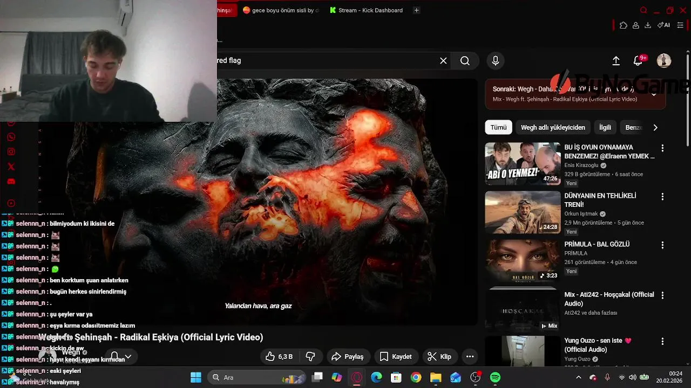Viewport: 691px width, 388px height.
Task: Open Instagram in the Opera sidebar
Action: (x=11, y=152)
